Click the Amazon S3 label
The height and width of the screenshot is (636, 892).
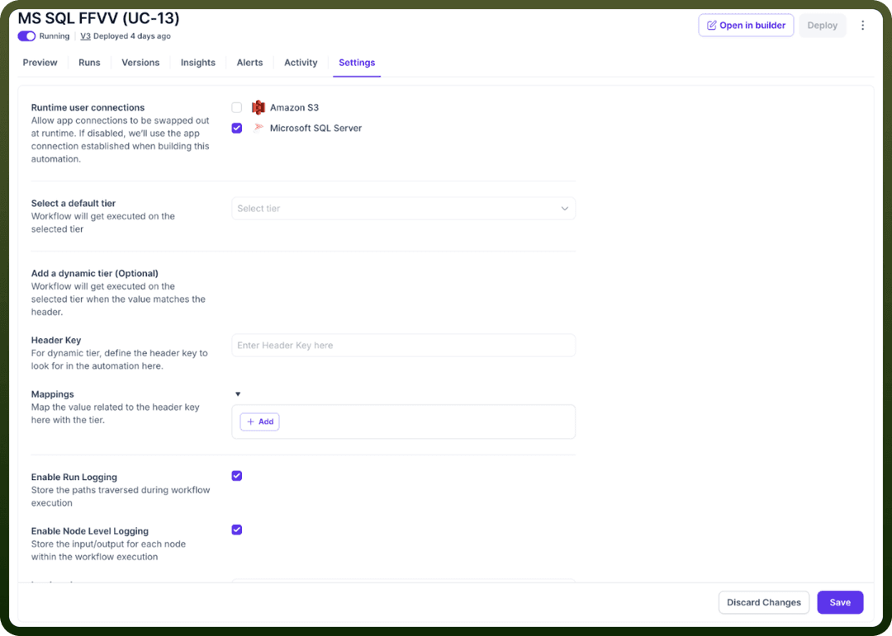click(x=294, y=107)
